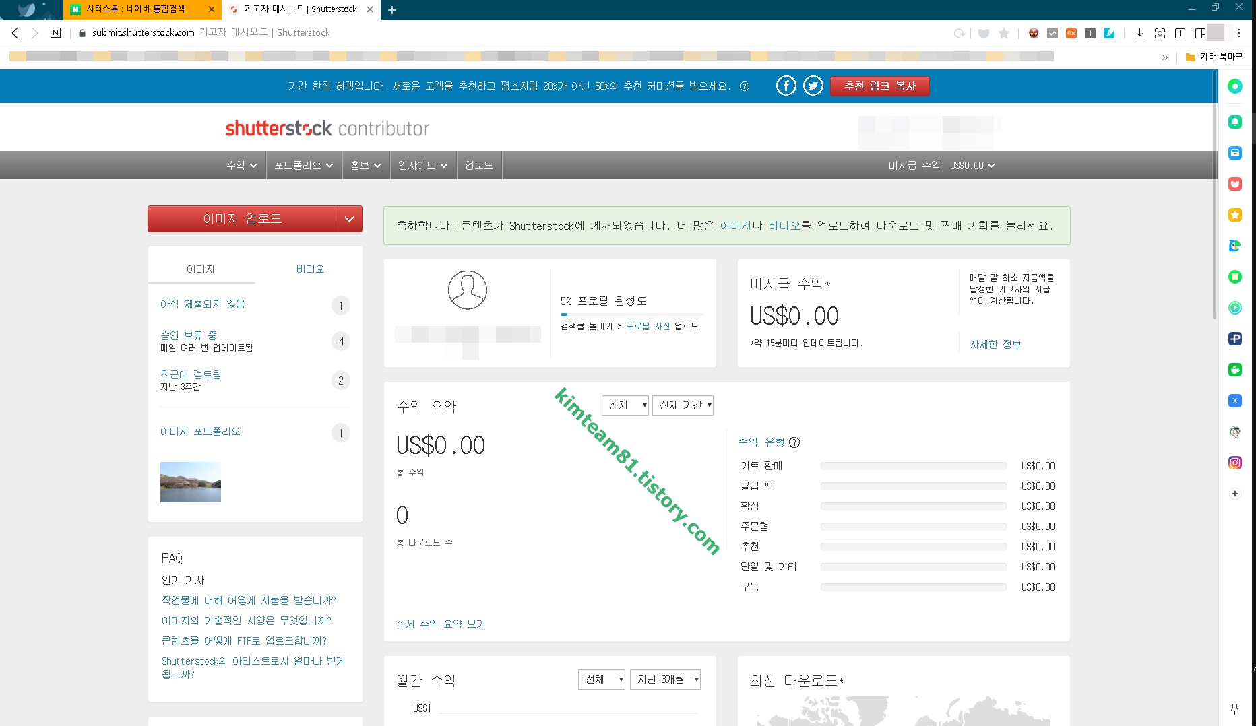The image size is (1256, 726).
Task: Open the 승인 보류 중 link
Action: click(x=189, y=335)
